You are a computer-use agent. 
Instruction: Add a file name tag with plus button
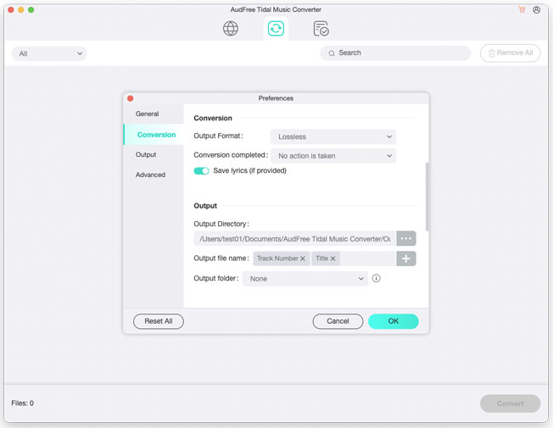point(406,258)
